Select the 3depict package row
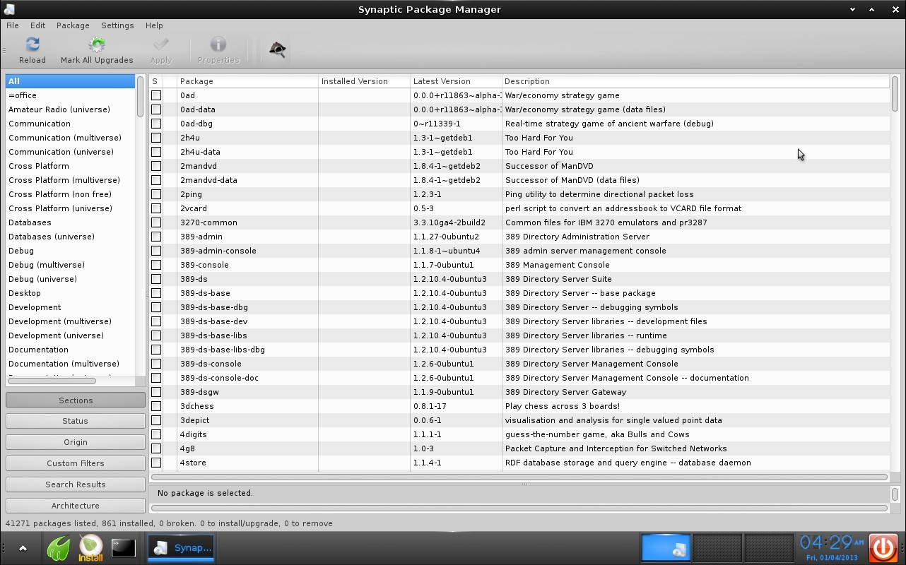This screenshot has width=906, height=565. [x=519, y=420]
